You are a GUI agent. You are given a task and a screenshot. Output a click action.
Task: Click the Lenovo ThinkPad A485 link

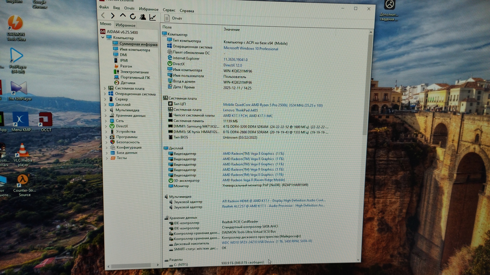(240, 110)
